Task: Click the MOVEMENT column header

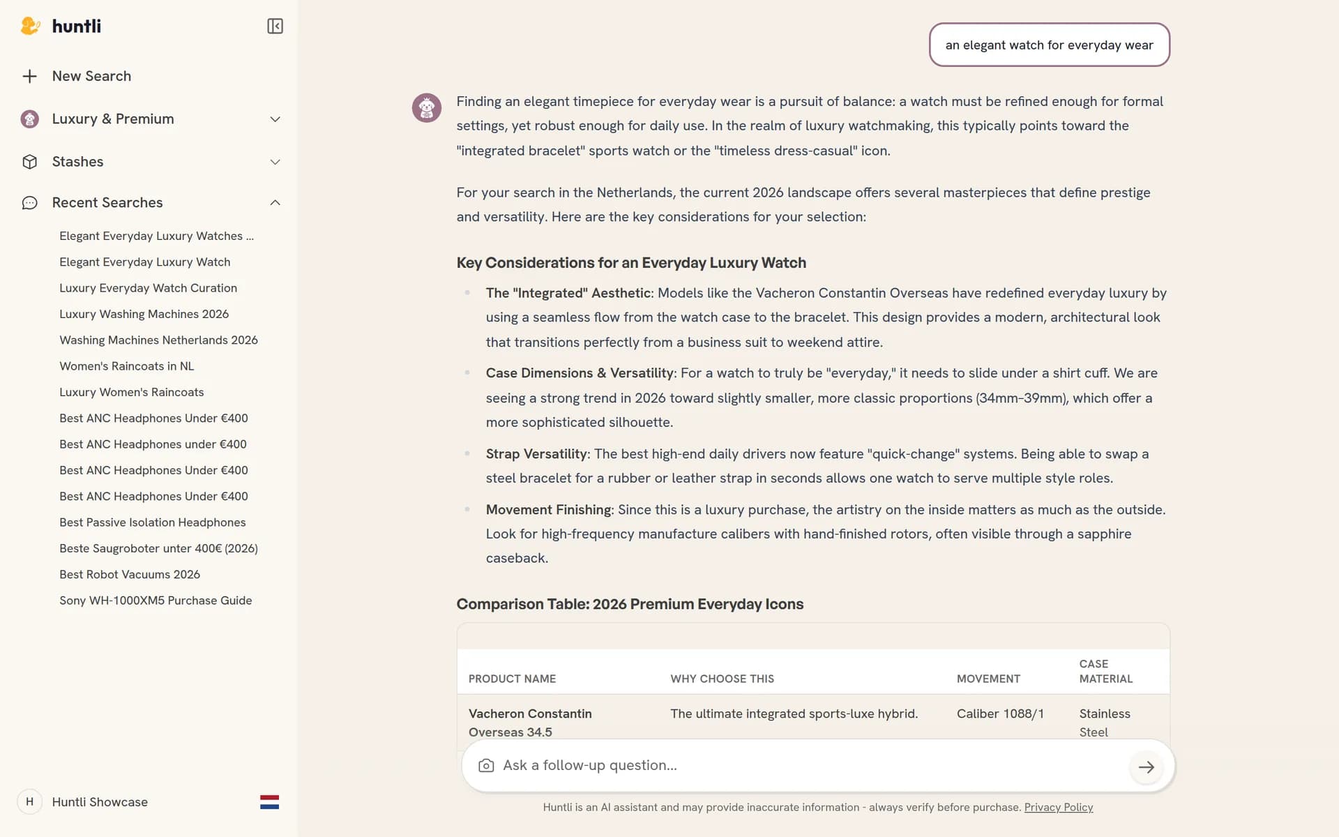Action: [988, 679]
